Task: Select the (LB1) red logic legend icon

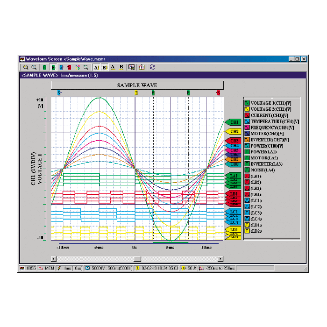Action: coord(247,176)
